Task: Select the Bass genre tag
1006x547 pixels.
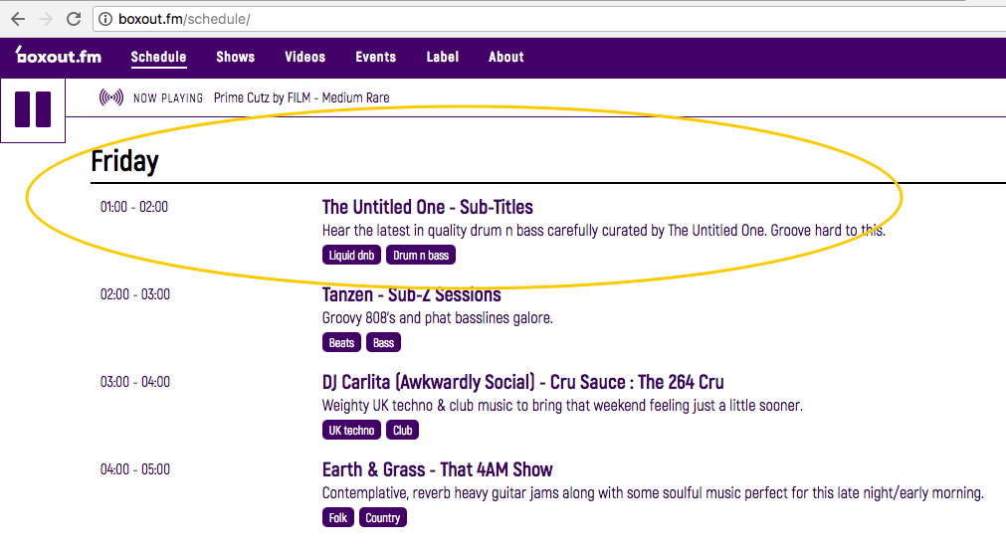Action: coord(383,342)
